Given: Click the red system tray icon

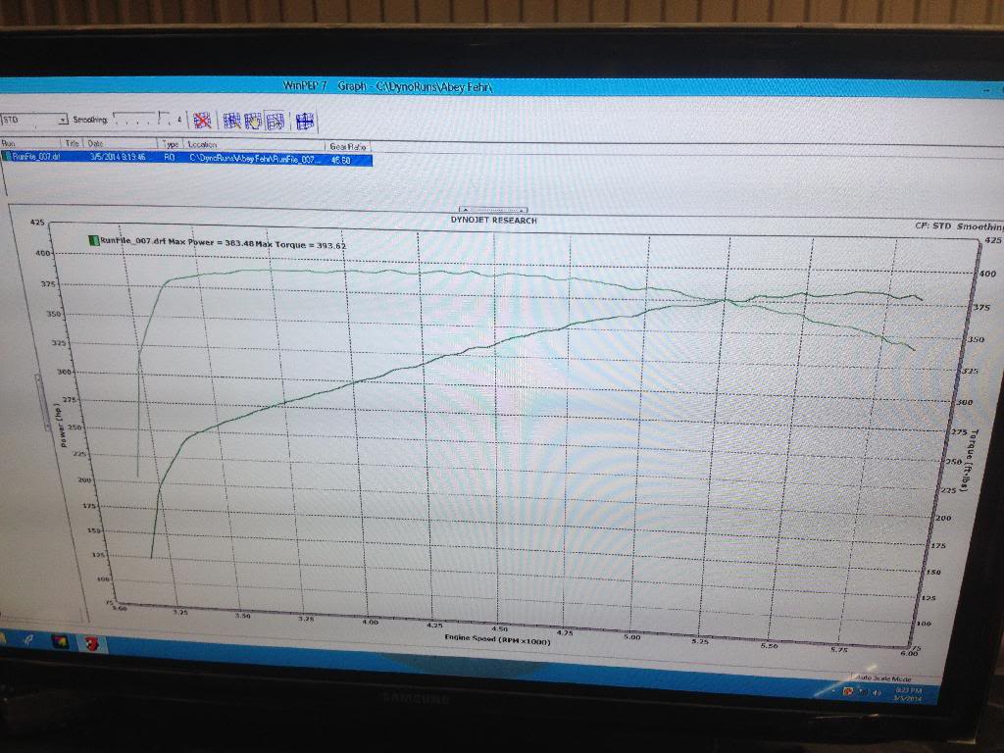Looking at the screenshot, I should 848,691.
